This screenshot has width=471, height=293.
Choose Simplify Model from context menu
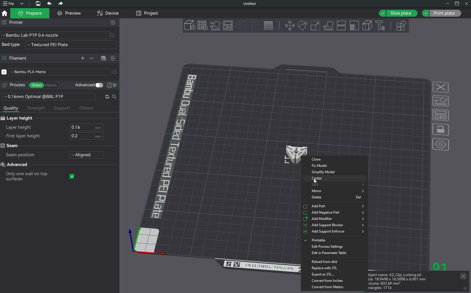pyautogui.click(x=323, y=172)
